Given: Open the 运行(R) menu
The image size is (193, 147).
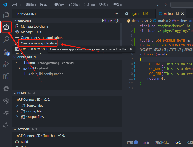Looking at the screenshot, I should [x=90, y=5].
